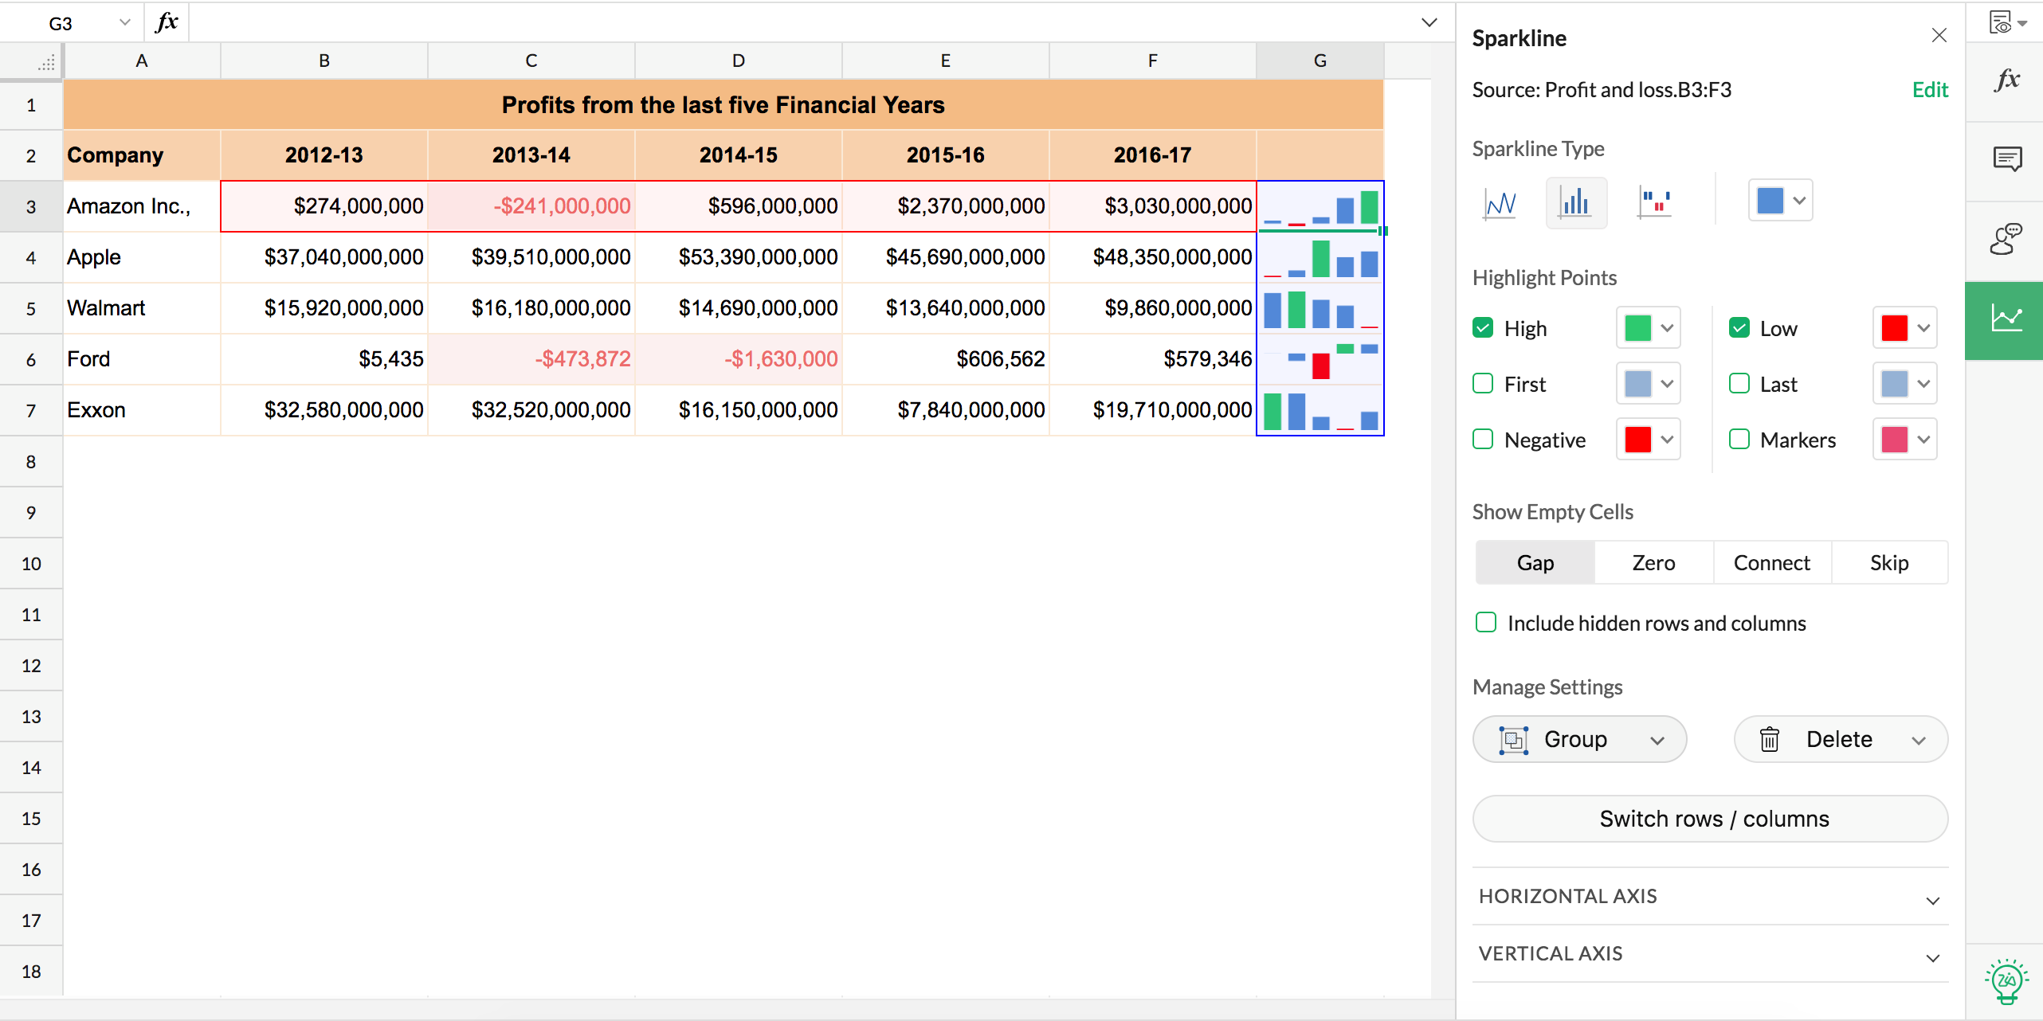This screenshot has height=1021, width=2043.
Task: Check Include hidden rows and columns
Action: click(1486, 623)
